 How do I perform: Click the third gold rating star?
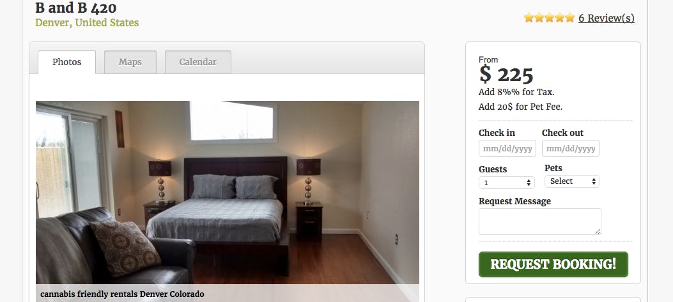click(550, 18)
